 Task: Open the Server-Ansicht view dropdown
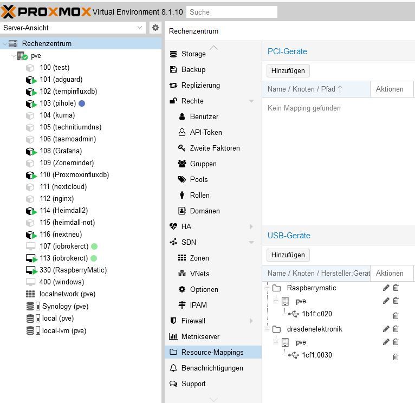click(x=140, y=27)
